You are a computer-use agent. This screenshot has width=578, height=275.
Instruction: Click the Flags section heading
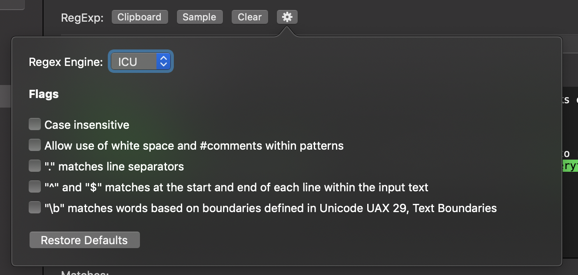(43, 94)
